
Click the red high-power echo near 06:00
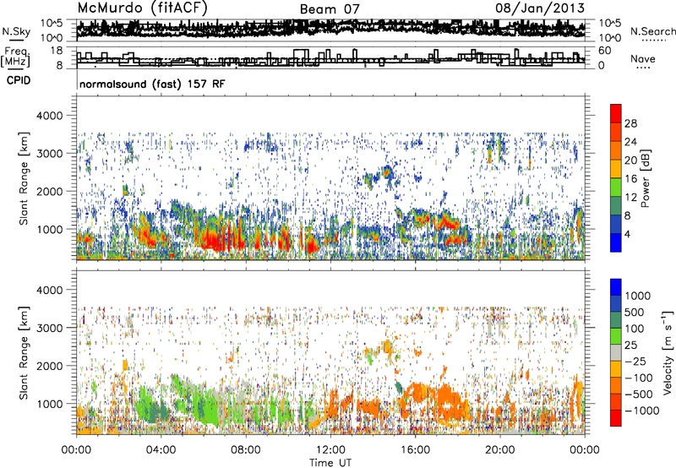tap(214, 239)
